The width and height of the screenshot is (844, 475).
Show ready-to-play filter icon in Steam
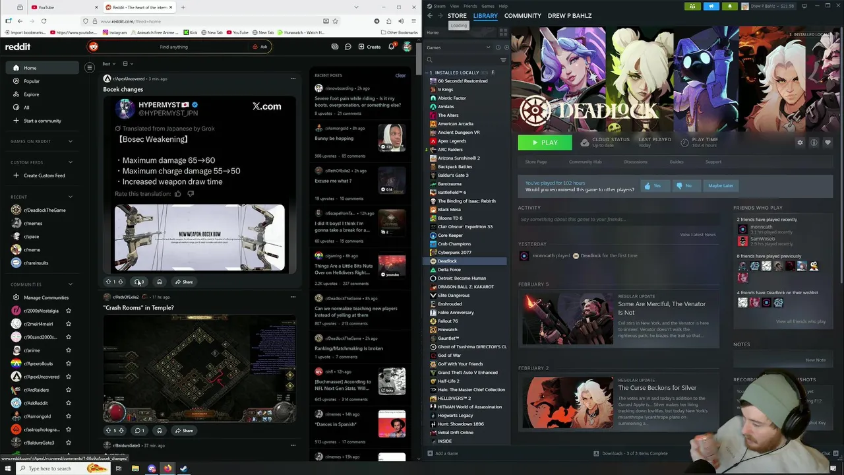(x=506, y=47)
